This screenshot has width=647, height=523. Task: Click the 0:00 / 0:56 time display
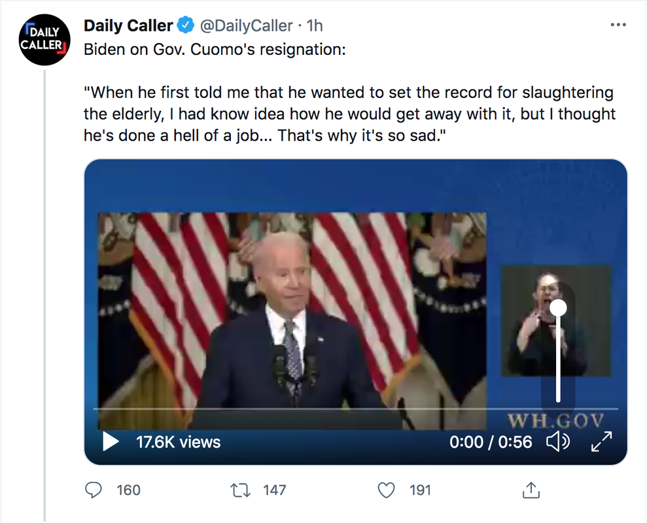(491, 443)
